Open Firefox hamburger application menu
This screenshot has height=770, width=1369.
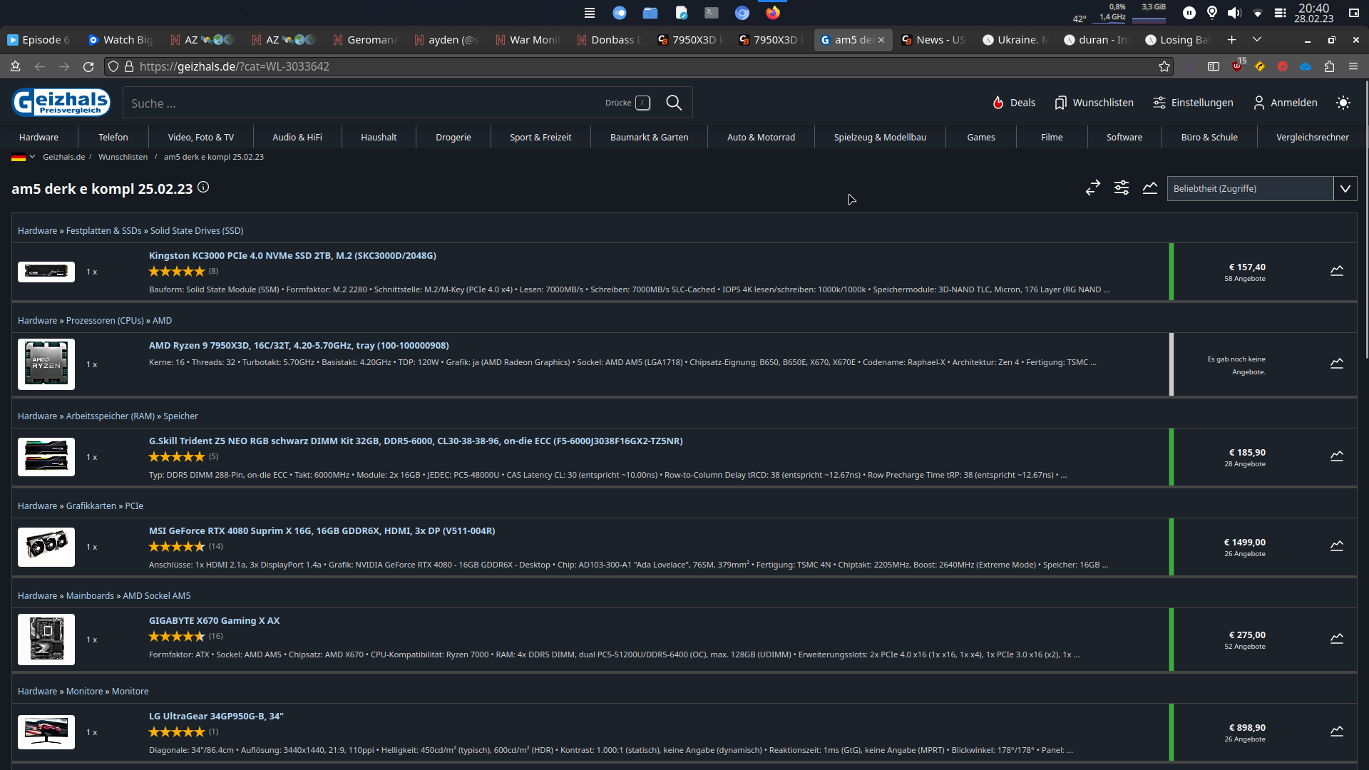pos(1353,66)
